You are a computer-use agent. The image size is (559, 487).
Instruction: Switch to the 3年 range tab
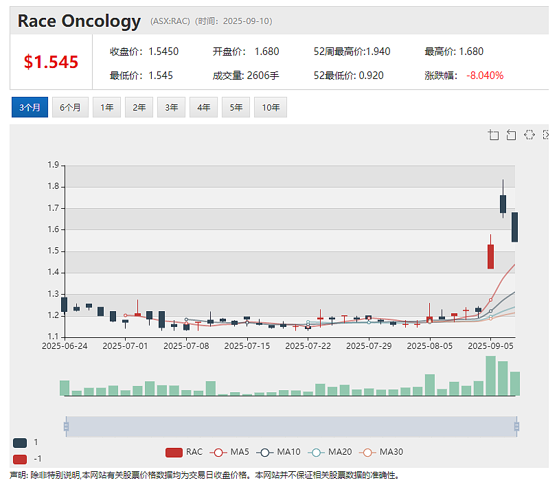point(172,107)
